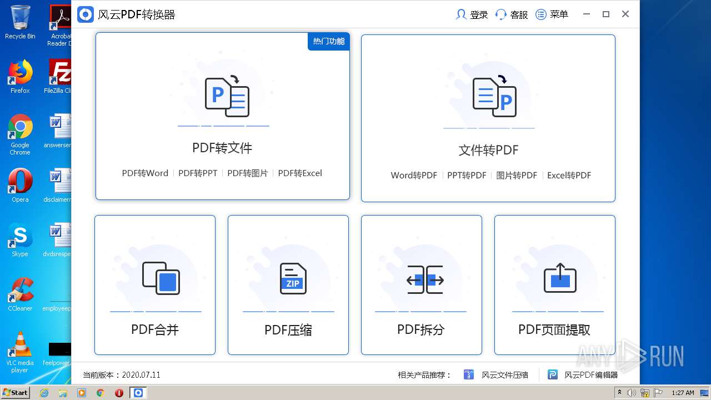
Task: Open Windows Explorer folder in taskbar
Action: pos(63,393)
